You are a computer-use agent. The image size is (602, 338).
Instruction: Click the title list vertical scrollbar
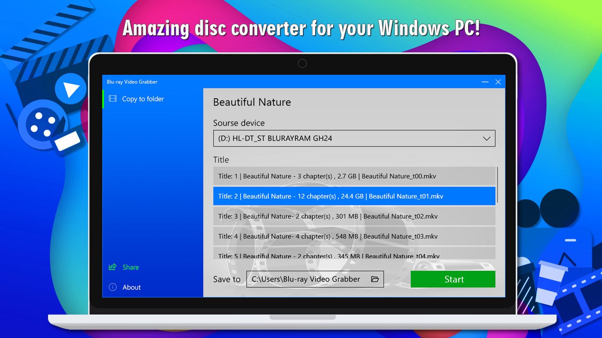click(498, 185)
